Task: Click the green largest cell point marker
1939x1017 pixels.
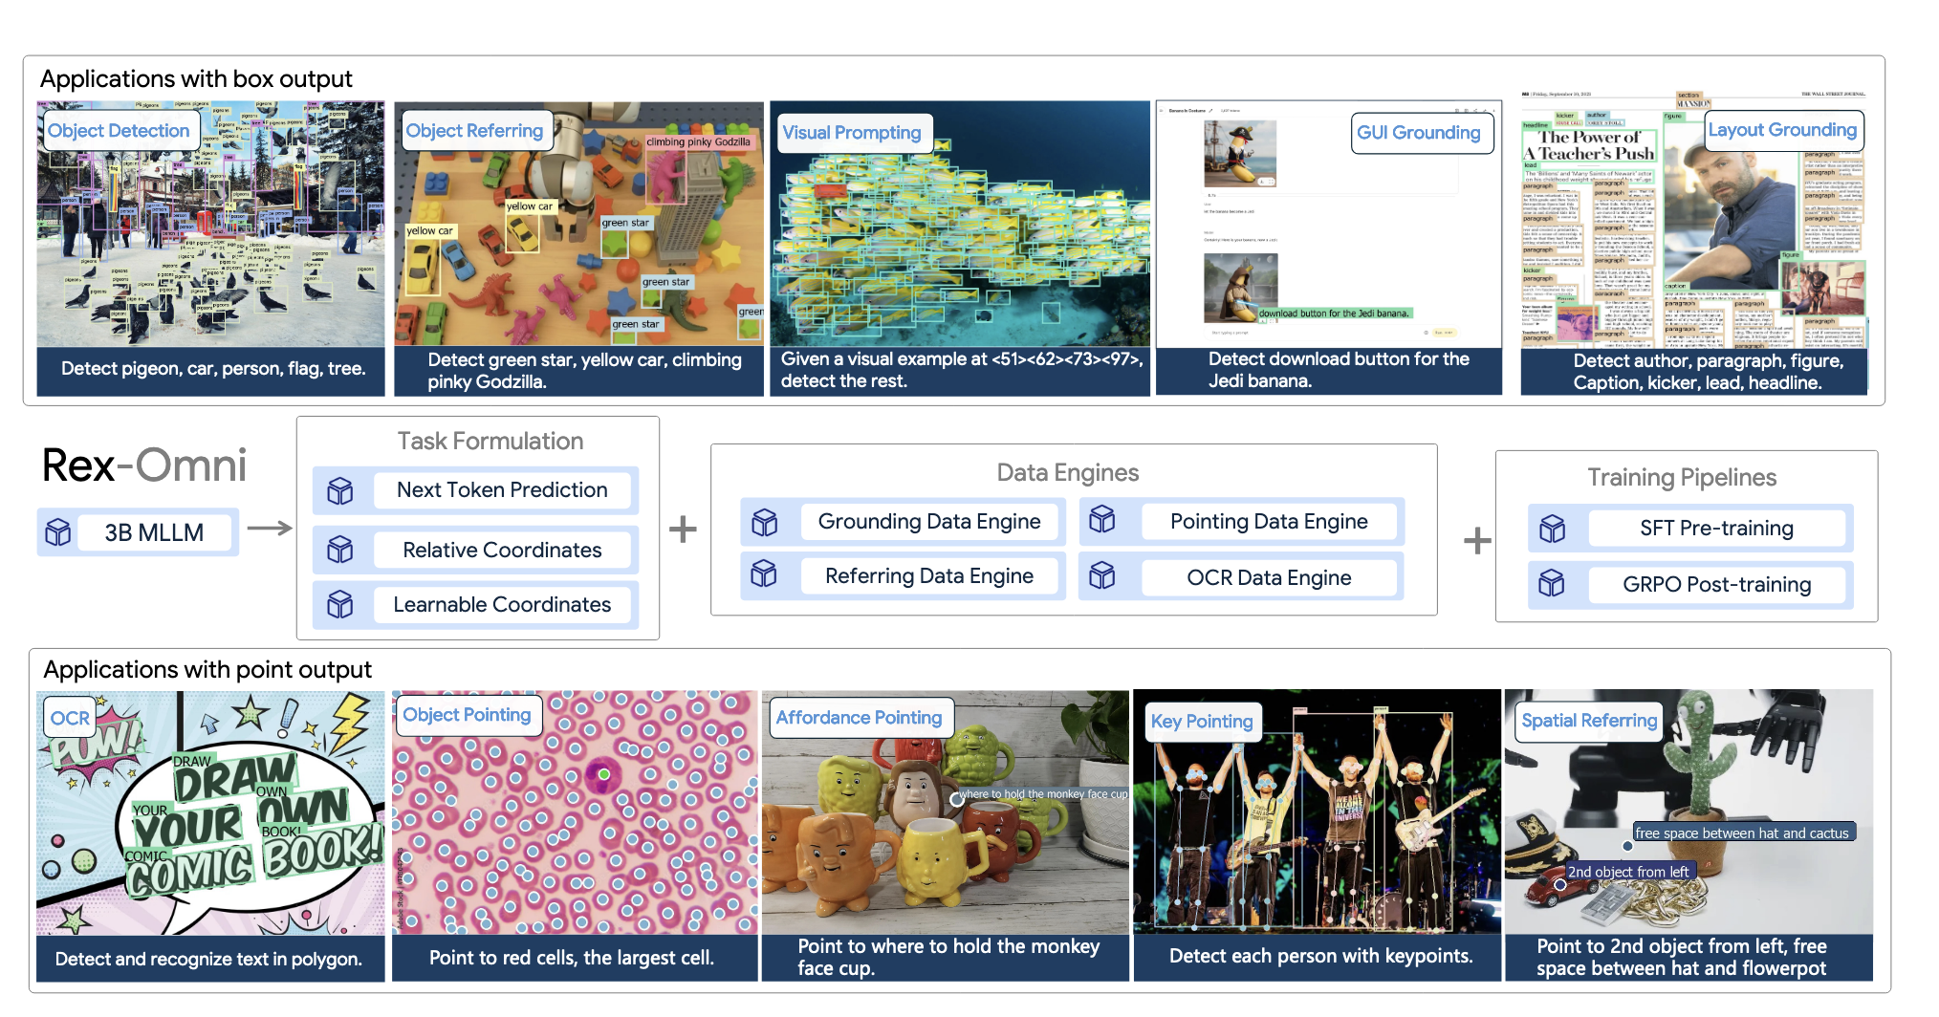Action: point(603,774)
